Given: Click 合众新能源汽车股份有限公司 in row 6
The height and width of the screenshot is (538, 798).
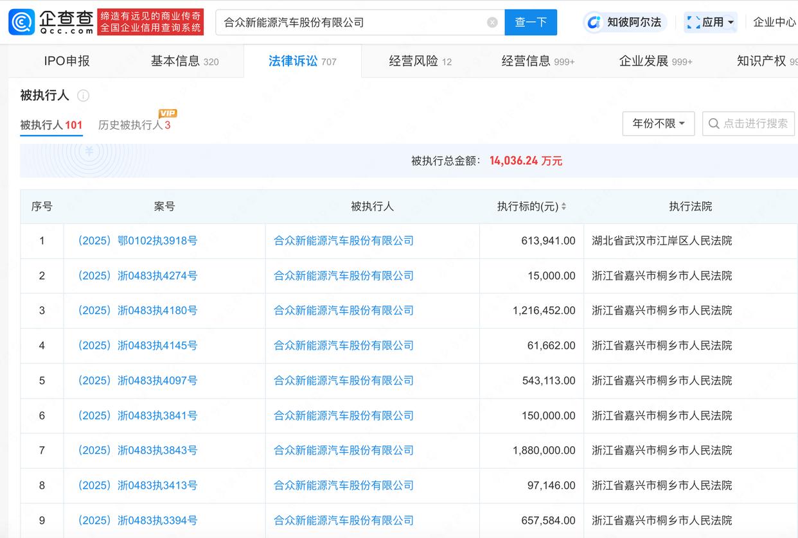Looking at the screenshot, I should [x=344, y=415].
